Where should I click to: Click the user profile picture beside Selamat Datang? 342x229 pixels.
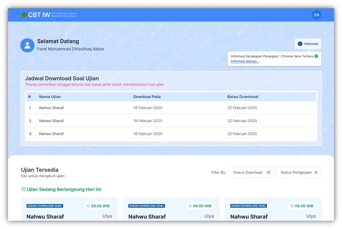27,45
